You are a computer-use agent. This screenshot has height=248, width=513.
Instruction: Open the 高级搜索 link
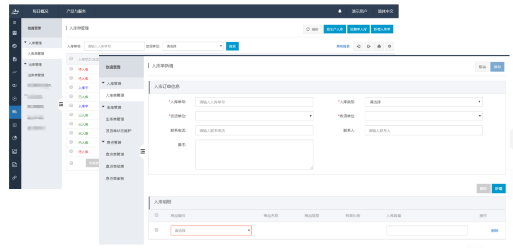pos(343,46)
